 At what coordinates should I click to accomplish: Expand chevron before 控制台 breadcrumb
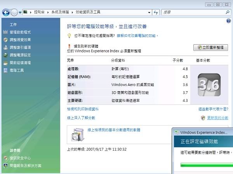(x=30, y=12)
